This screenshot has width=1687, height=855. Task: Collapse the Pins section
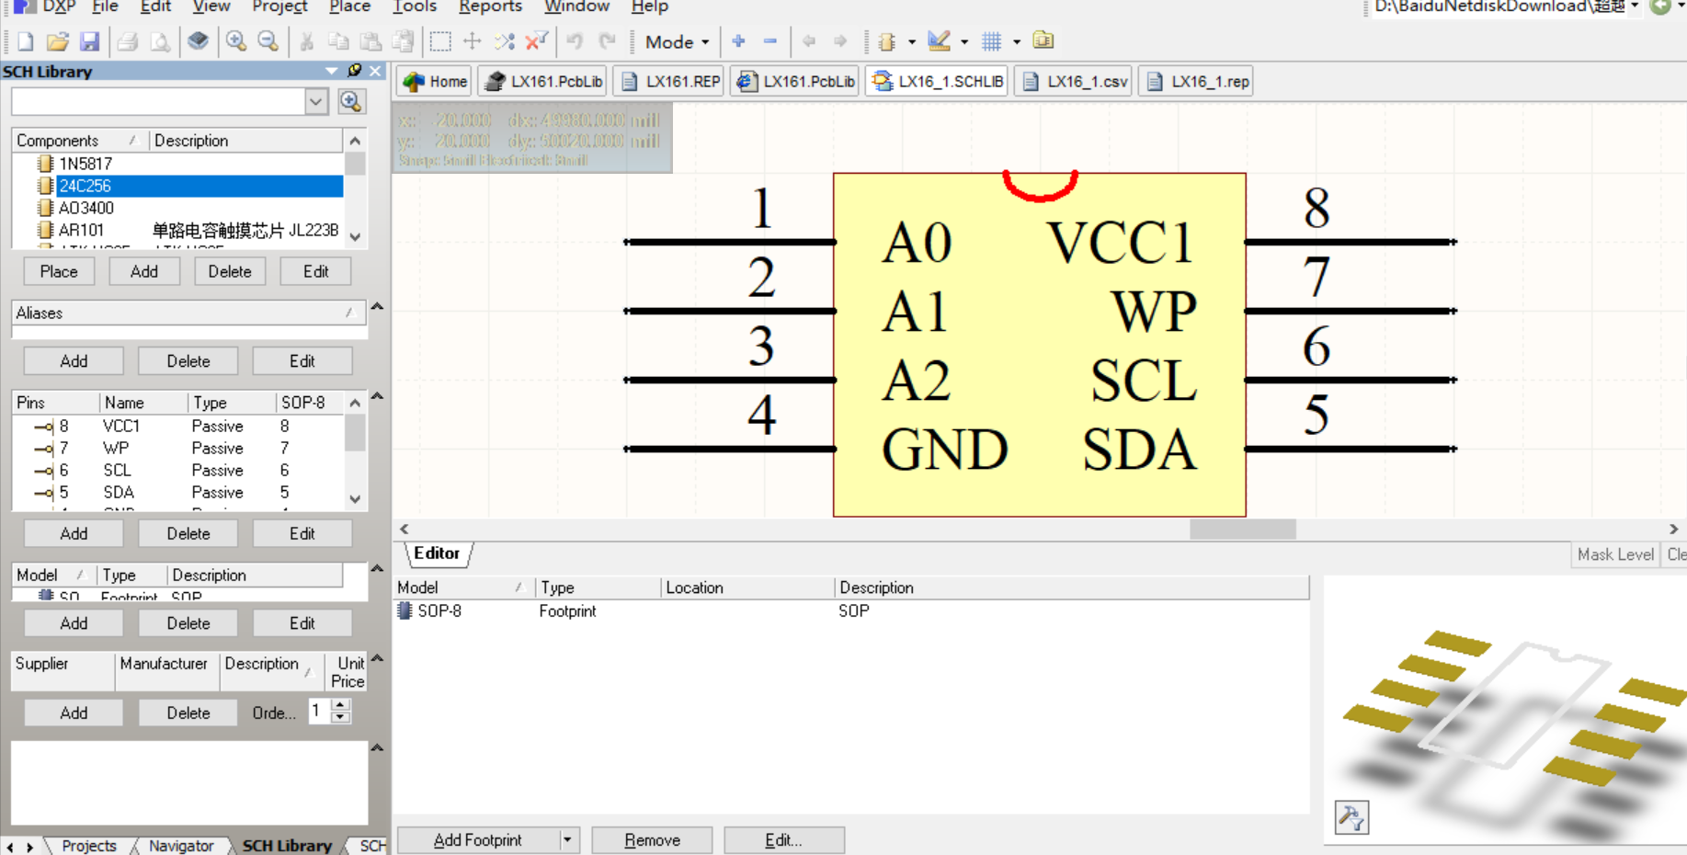click(x=377, y=396)
